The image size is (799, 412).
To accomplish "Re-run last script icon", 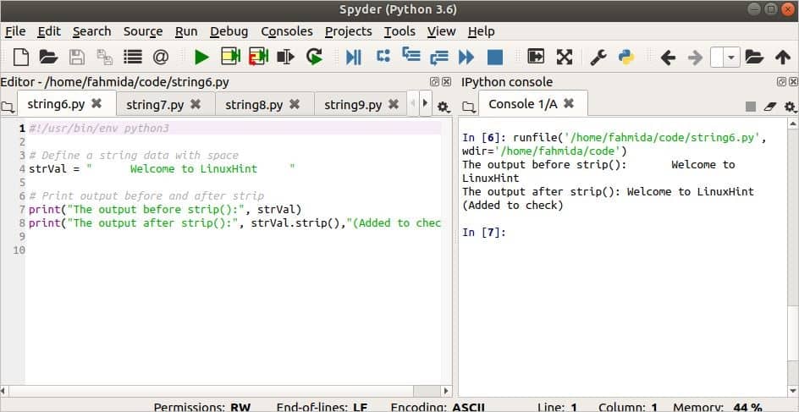I will pyautogui.click(x=314, y=57).
